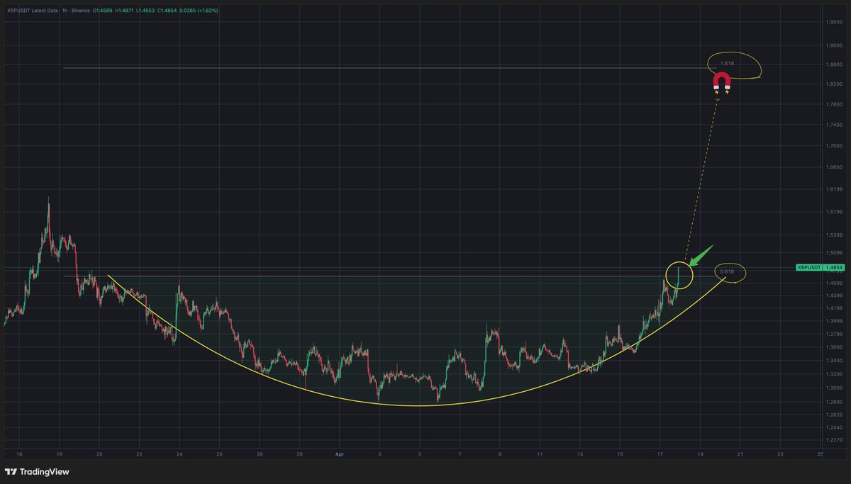Click the high value H1.4871
This screenshot has height=484, width=851.
pos(124,11)
